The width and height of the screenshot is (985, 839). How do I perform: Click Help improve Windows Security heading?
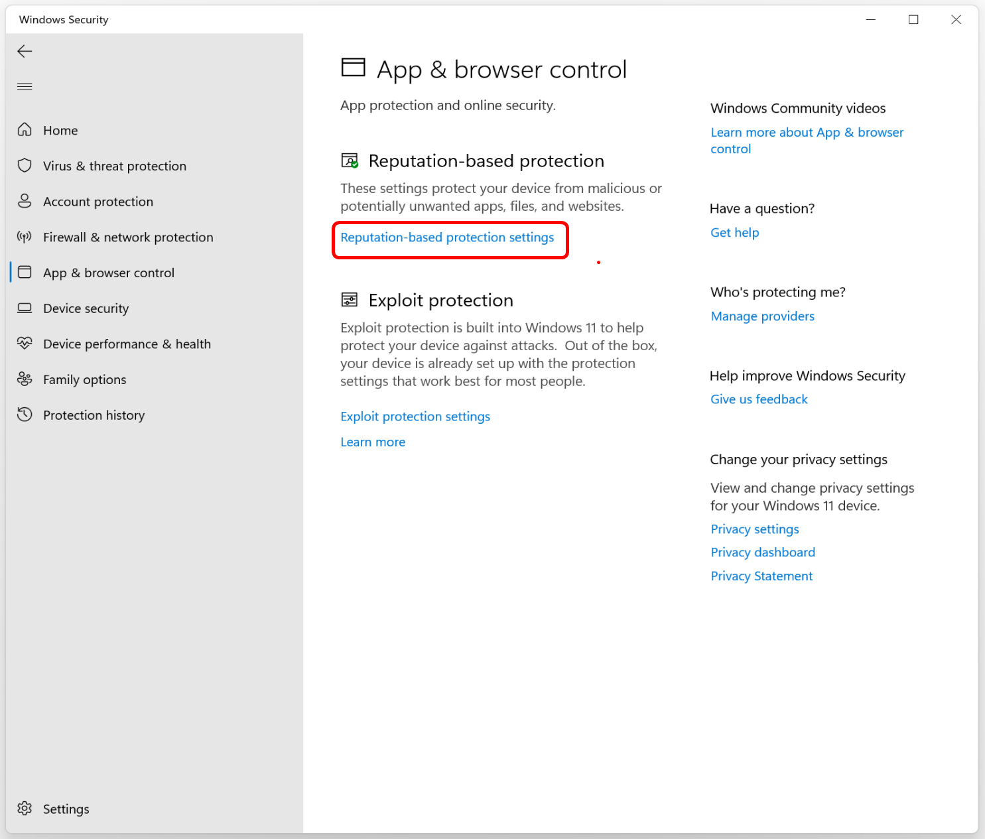pos(807,376)
